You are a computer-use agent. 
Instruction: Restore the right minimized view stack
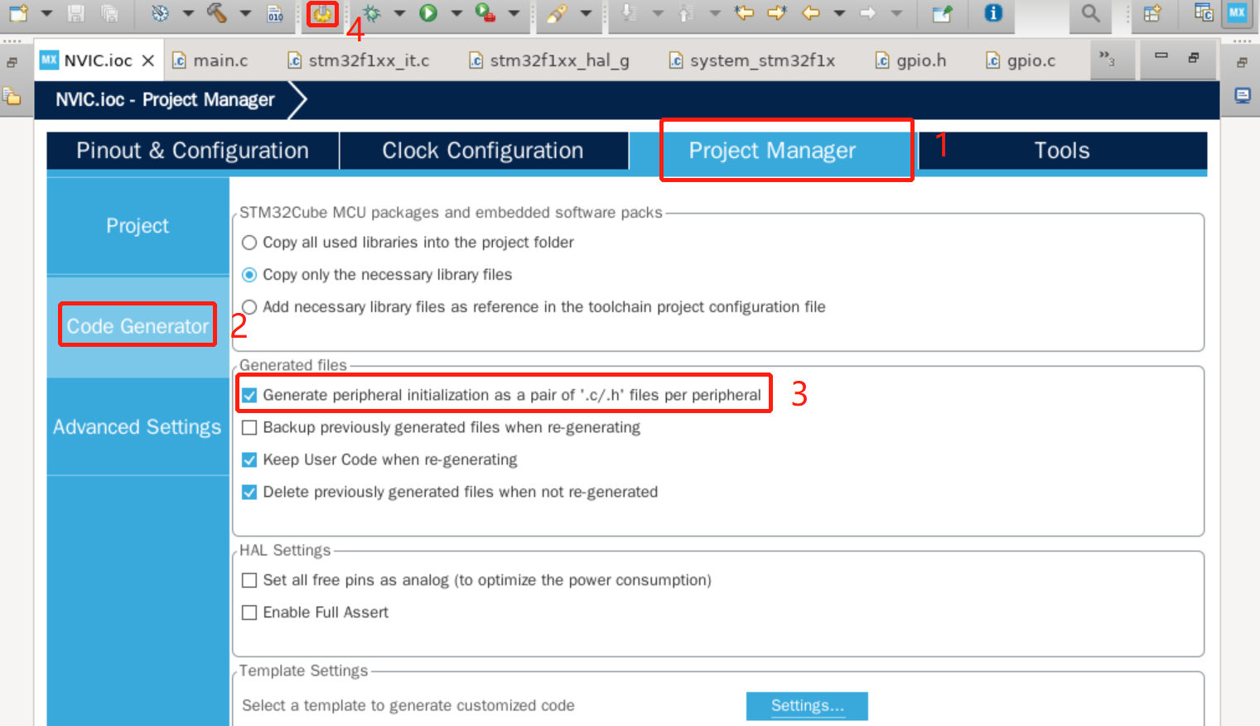point(1242,62)
